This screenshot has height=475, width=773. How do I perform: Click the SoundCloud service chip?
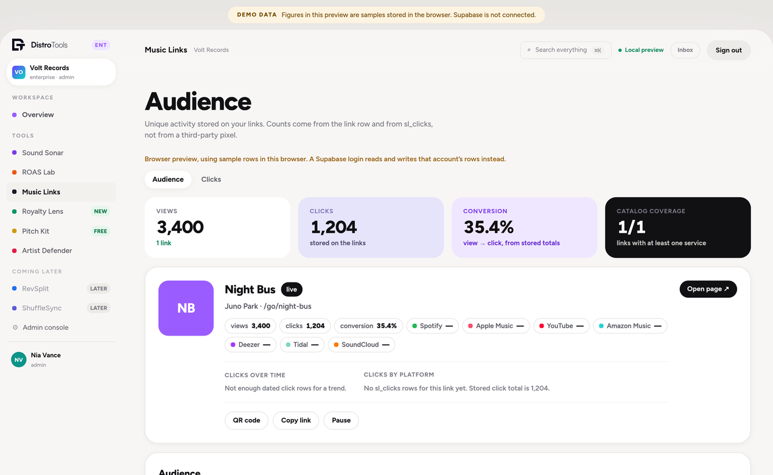362,345
